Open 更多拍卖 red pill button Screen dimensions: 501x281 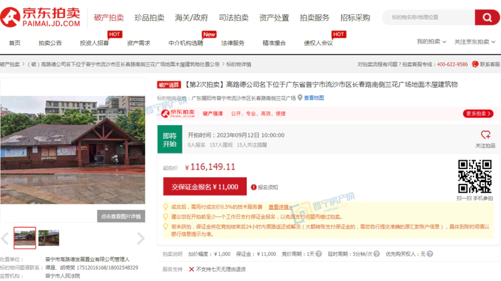478,113
